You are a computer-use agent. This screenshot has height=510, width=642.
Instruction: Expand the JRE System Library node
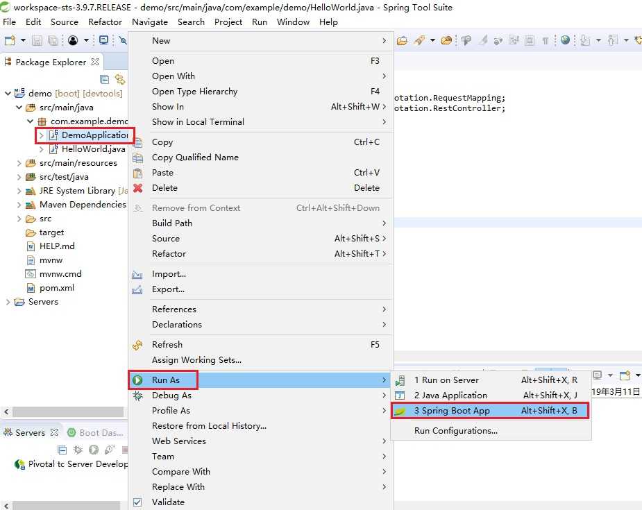click(19, 191)
